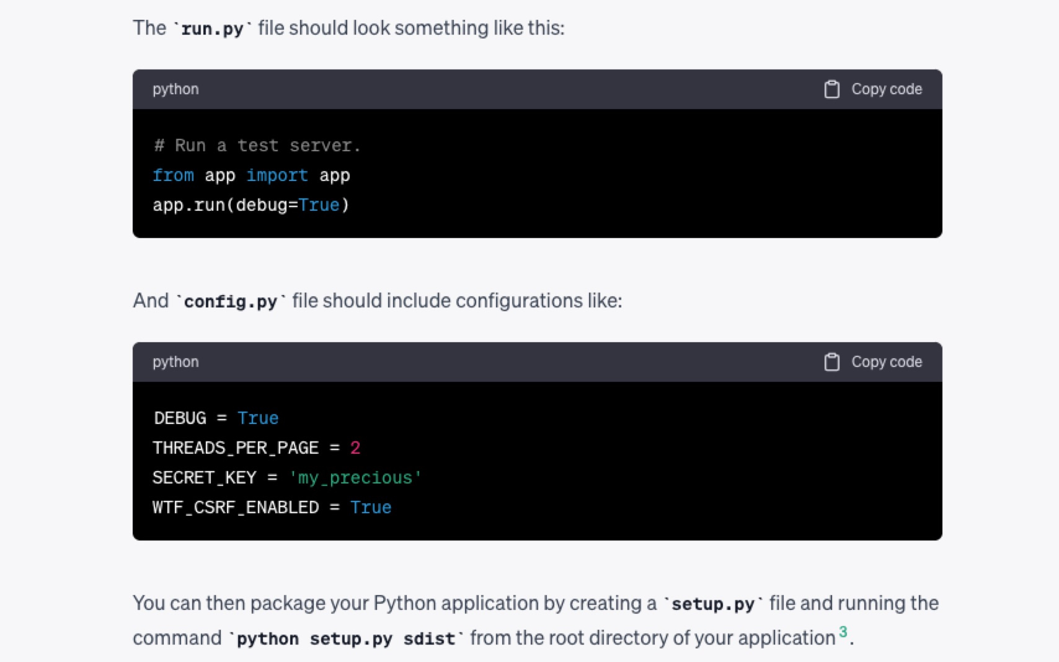This screenshot has height=662, width=1059.
Task: Select the python language label on the run.py block
Action: (x=175, y=89)
